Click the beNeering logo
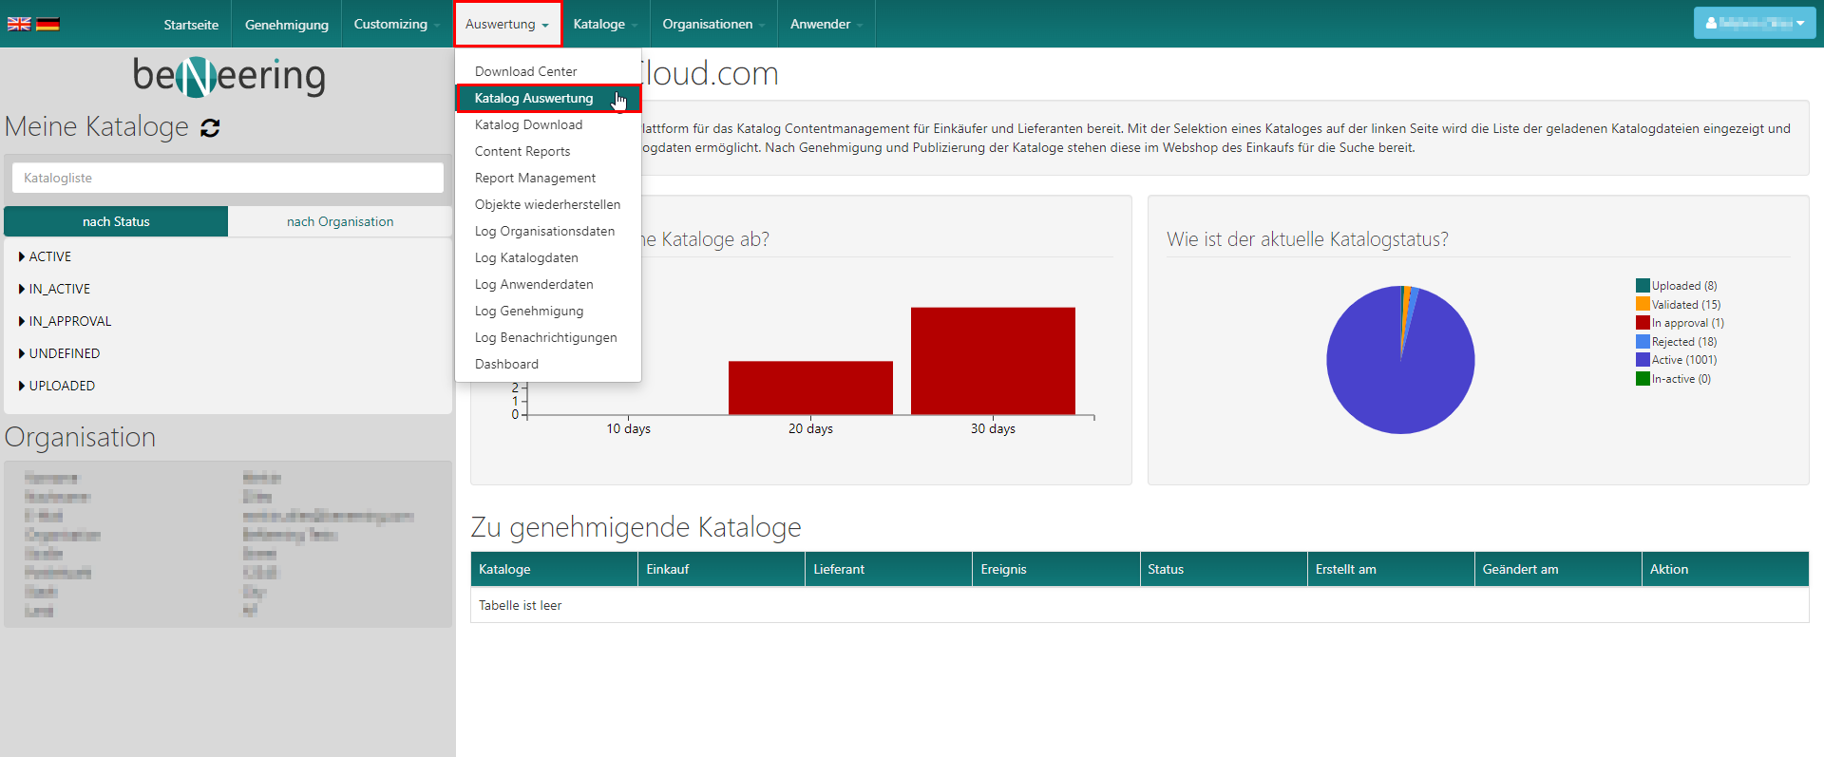The height and width of the screenshot is (757, 1824). click(229, 75)
